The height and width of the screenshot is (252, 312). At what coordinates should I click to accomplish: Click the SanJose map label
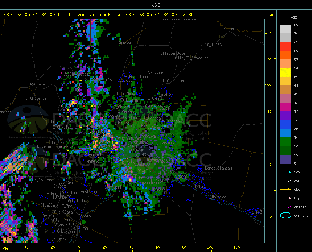click(155, 72)
